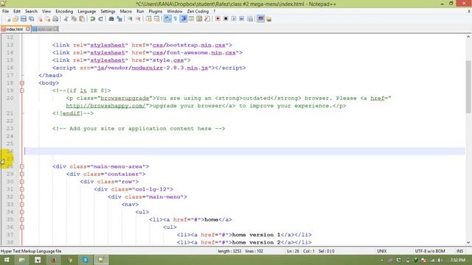
Task: Start macro recording with red dot icon
Action: [x=218, y=19]
